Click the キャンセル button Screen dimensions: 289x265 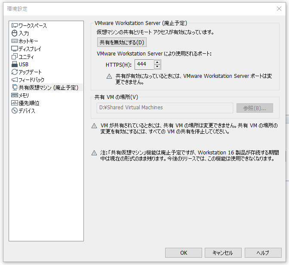click(x=223, y=253)
